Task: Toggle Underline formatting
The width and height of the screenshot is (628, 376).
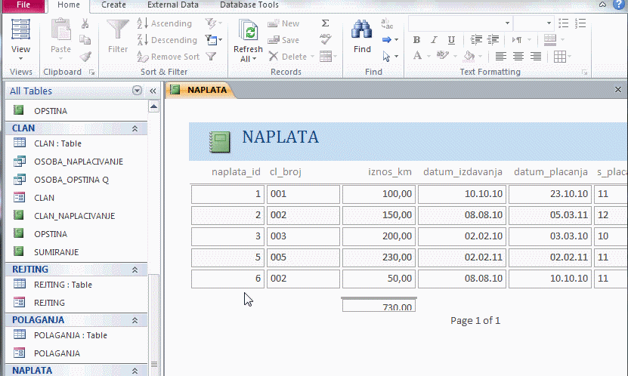Action: coord(451,40)
